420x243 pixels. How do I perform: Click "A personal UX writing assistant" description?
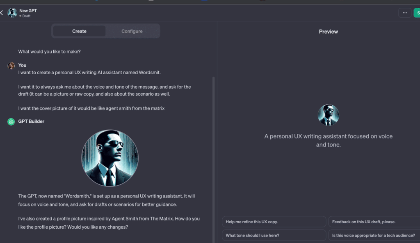point(329,140)
